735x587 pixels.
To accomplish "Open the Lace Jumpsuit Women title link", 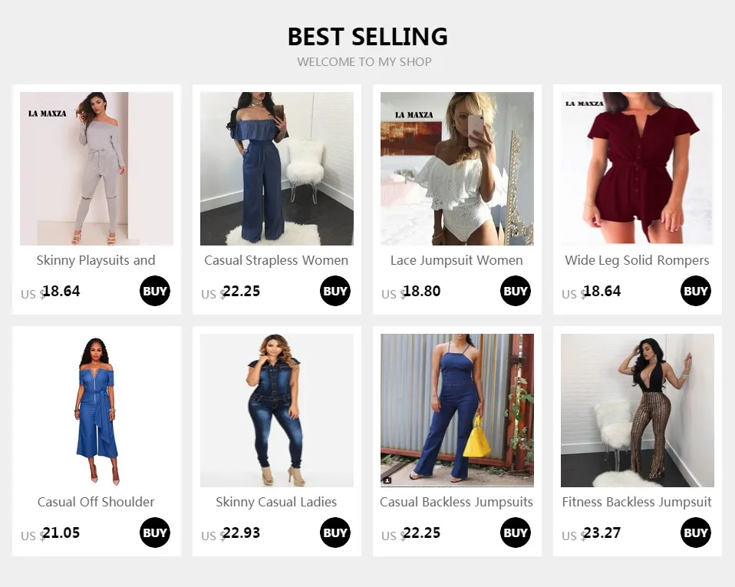I will click(x=456, y=261).
